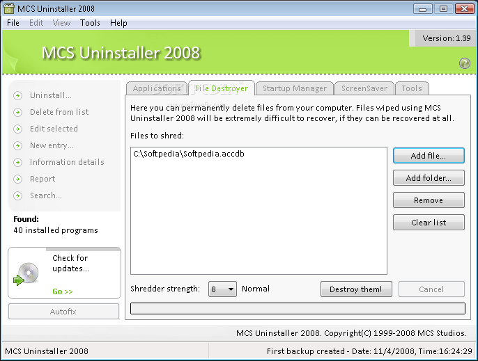478x361 pixels.
Task: Click the New entry... sidebar link
Action: coord(52,146)
